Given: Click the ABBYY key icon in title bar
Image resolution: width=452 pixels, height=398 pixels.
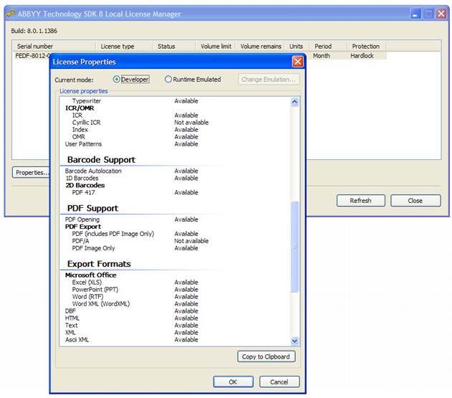Looking at the screenshot, I should 11,14.
